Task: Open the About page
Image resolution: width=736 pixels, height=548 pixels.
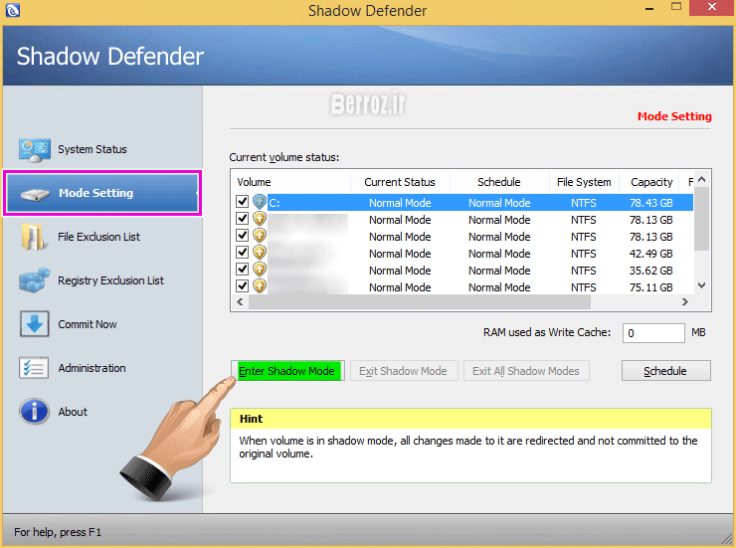Action: (73, 412)
